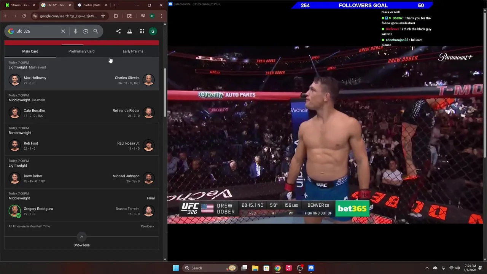Click Max Holloway's avatar photo
Viewport: 487px width, 274px height.
click(x=15, y=80)
